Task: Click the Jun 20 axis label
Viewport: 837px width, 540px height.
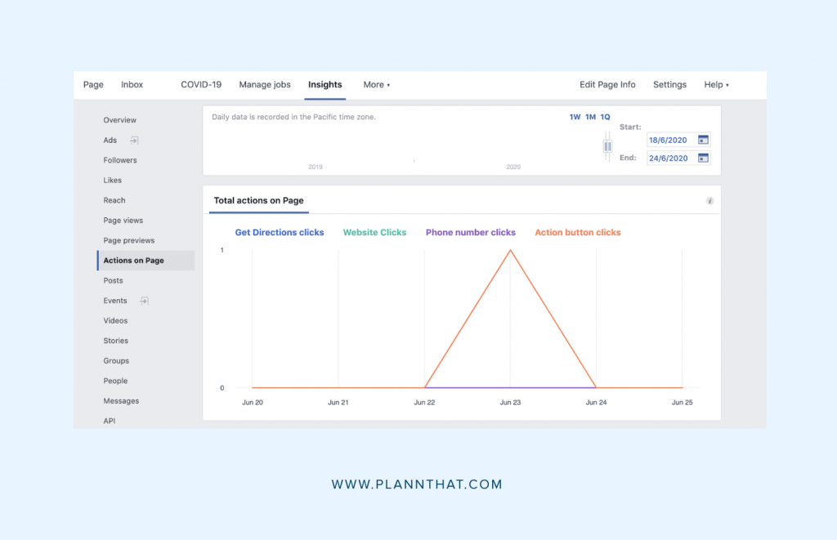Action: point(253,402)
